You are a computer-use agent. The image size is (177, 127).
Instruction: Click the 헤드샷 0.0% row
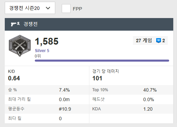point(131,99)
